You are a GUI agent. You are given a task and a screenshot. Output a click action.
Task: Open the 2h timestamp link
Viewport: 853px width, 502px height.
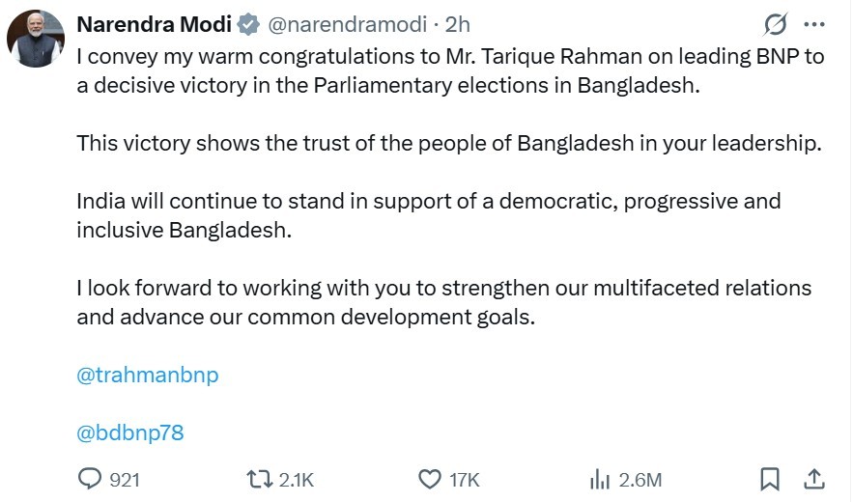458,25
